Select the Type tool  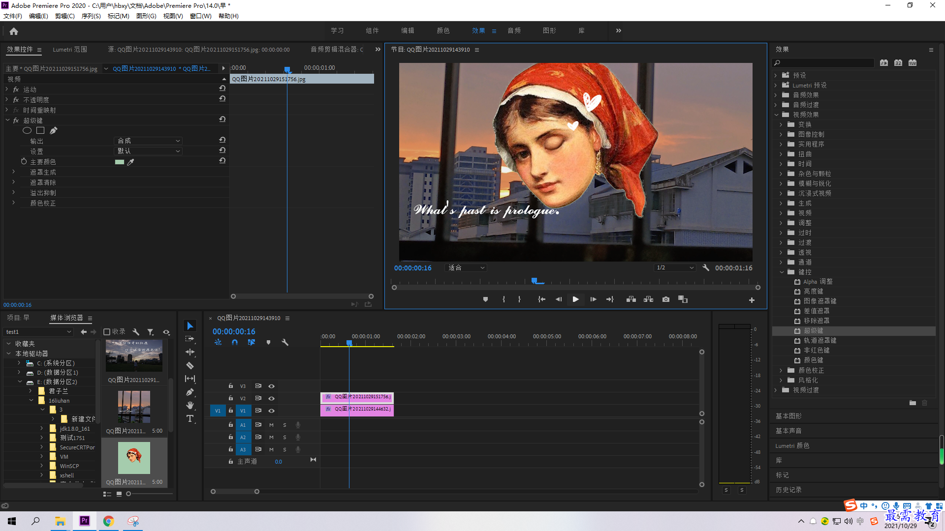pyautogui.click(x=190, y=418)
